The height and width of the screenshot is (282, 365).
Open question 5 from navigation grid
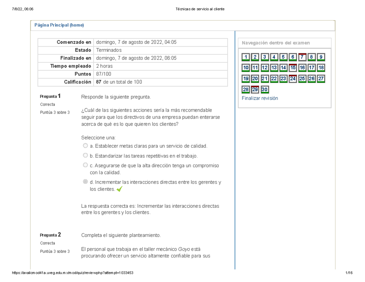point(283,57)
